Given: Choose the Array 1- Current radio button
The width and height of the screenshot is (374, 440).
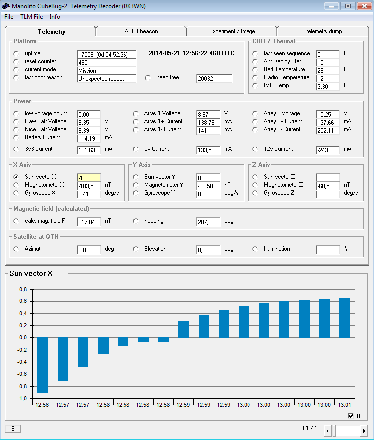Looking at the screenshot, I should pos(135,129).
